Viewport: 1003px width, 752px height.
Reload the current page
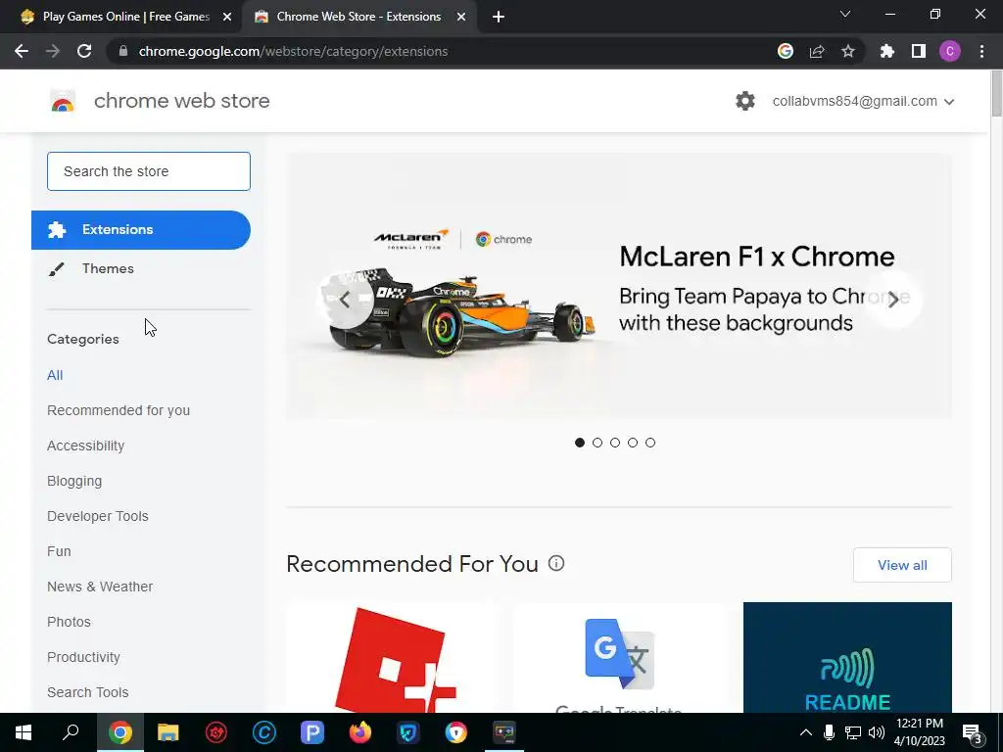click(x=84, y=51)
